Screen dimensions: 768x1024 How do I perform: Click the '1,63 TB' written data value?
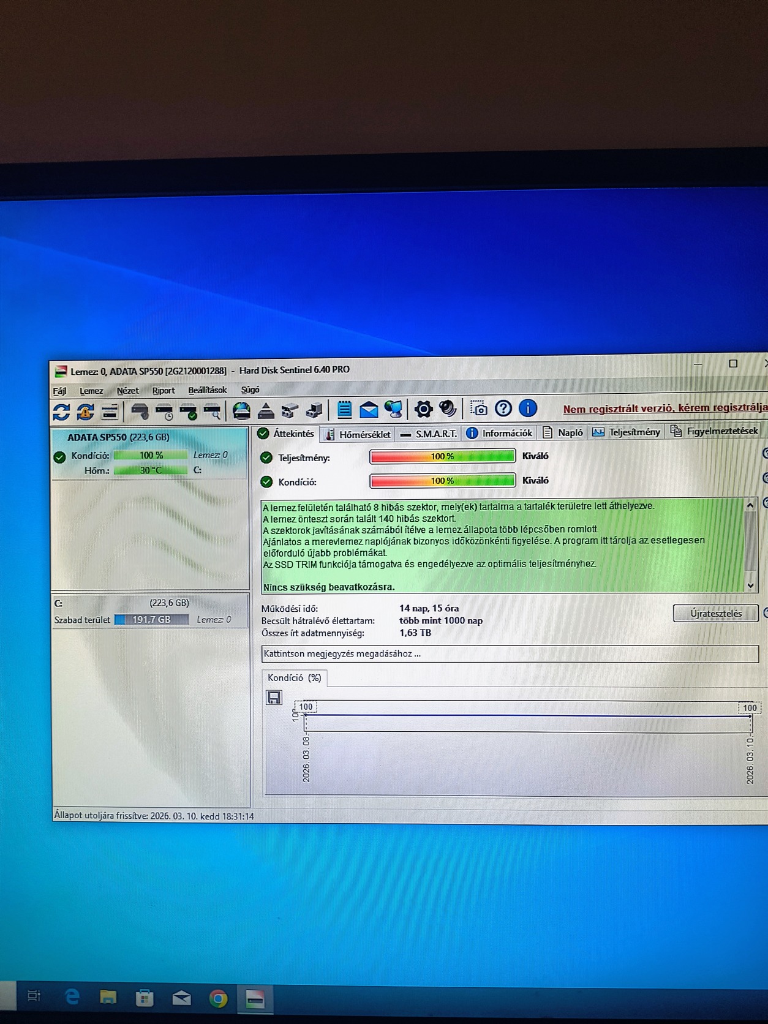pos(415,633)
